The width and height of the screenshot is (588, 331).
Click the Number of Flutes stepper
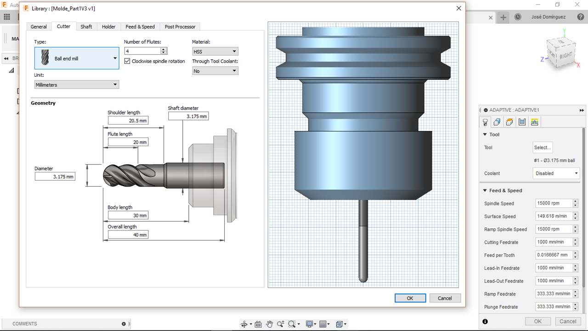point(164,51)
